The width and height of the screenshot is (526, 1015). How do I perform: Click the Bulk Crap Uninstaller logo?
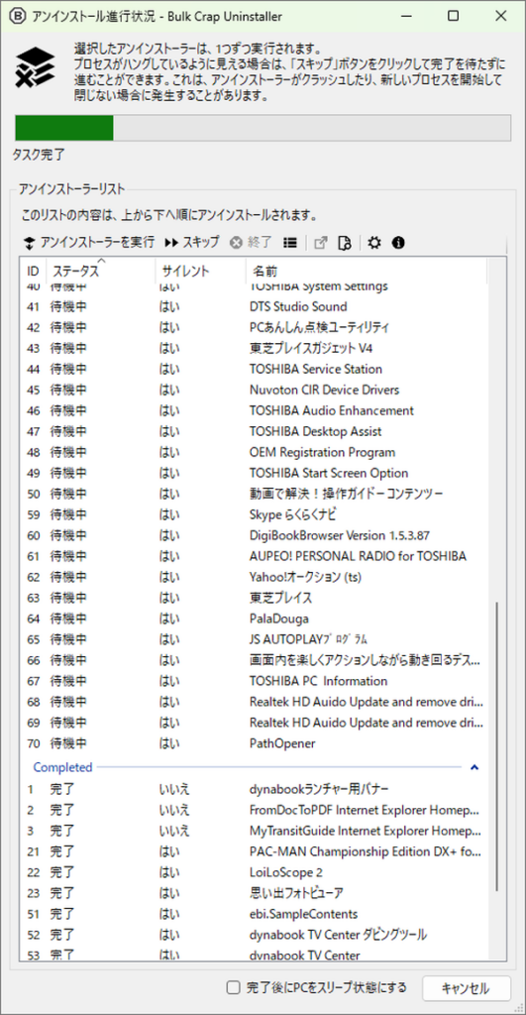[35, 67]
